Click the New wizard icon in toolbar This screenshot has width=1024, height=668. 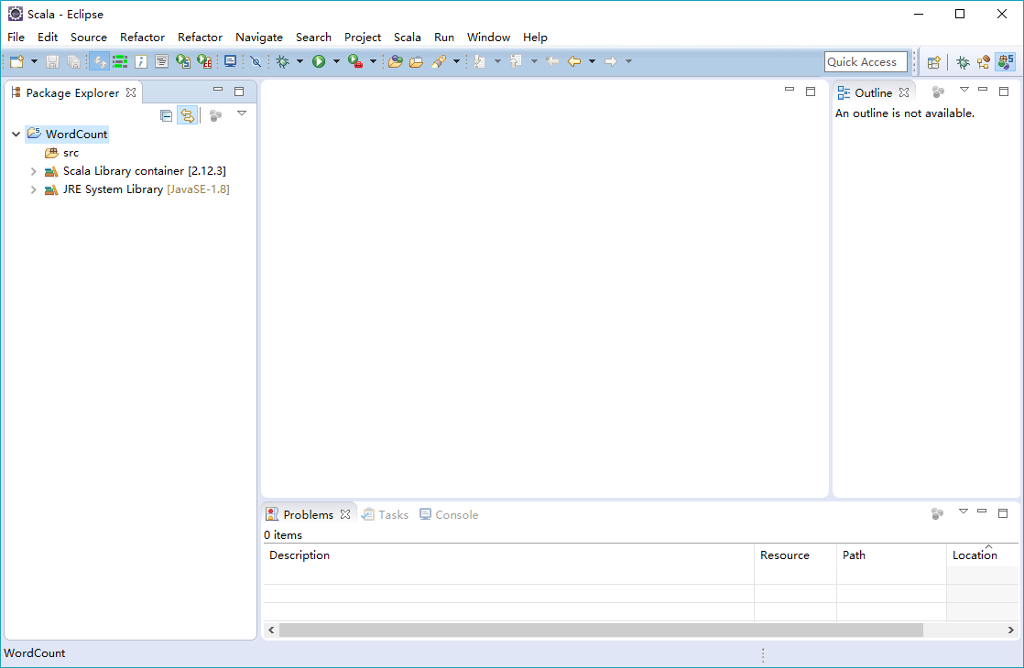click(17, 61)
